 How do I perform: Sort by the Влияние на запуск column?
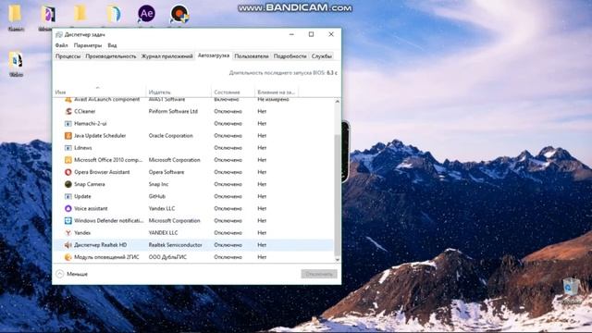(x=277, y=92)
